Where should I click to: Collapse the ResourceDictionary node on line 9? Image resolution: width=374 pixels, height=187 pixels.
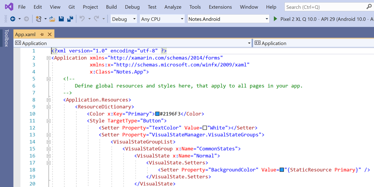(48, 107)
